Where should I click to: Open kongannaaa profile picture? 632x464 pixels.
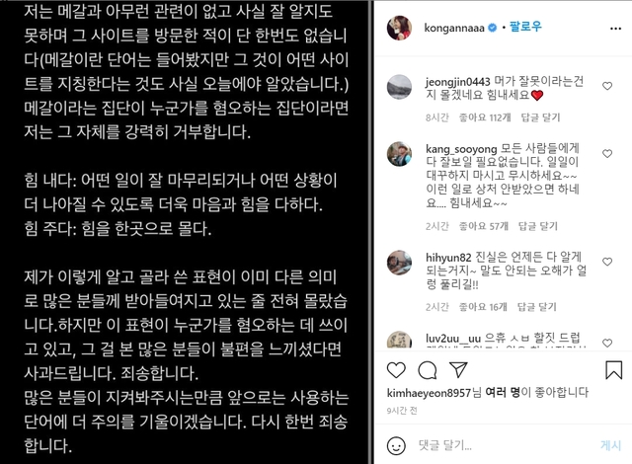(x=399, y=28)
